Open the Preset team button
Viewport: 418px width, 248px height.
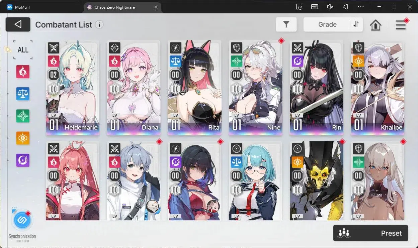[x=370, y=233]
